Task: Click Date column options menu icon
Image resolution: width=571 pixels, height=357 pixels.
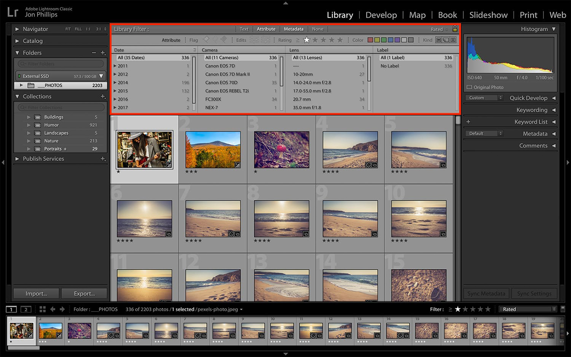Action: [x=195, y=50]
